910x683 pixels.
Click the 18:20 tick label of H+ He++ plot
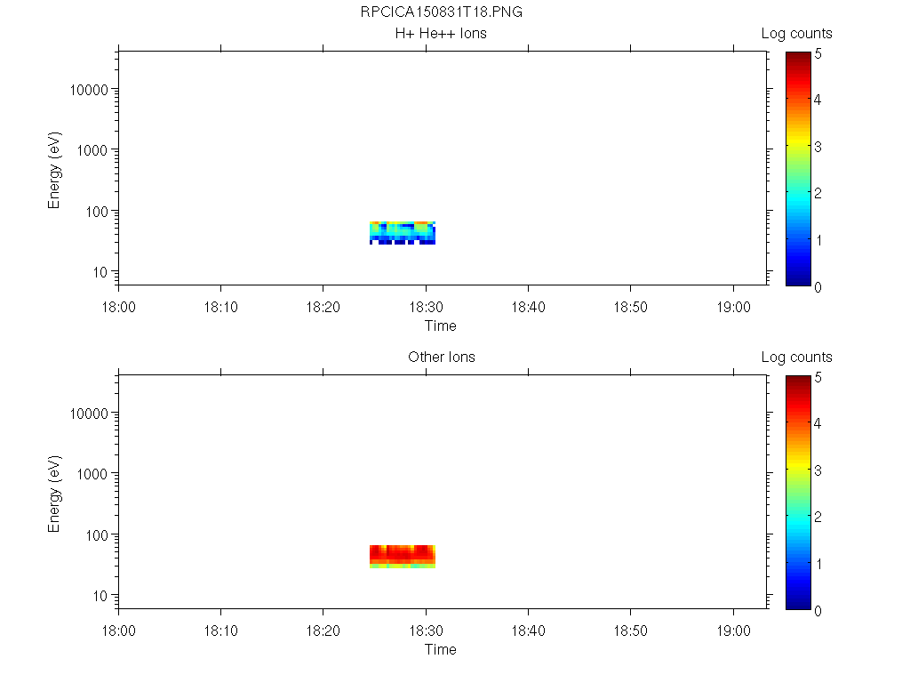pos(323,307)
